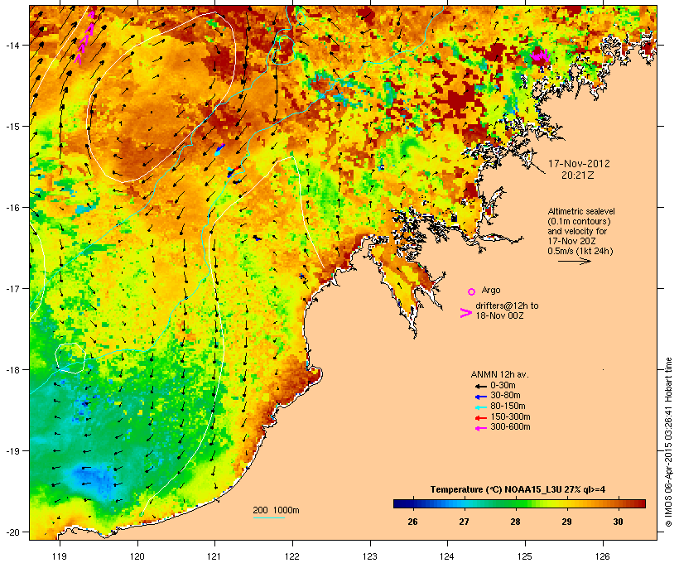Viewport: 679px width, 563px height.
Task: Click the longitude axis label 126
Action: [602, 556]
